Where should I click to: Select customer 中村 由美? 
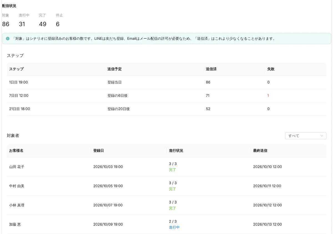tap(17, 186)
